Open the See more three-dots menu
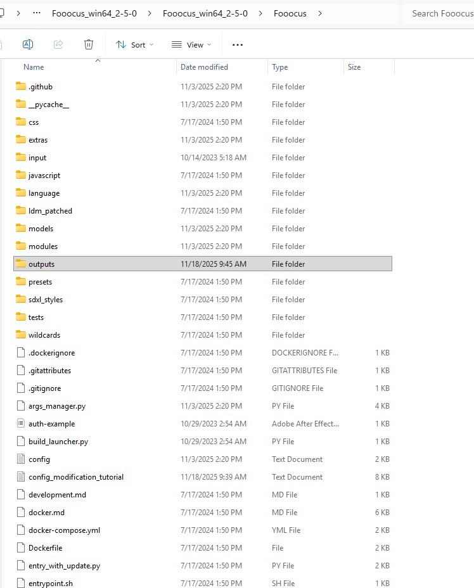 click(238, 45)
